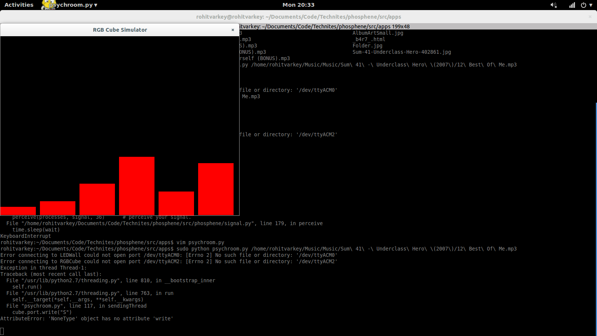This screenshot has width=597, height=336.
Task: Click the RGBCube connection error line
Action: coord(169,261)
